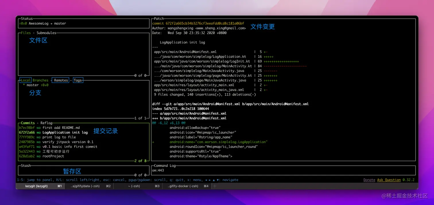Select commit b7ec98bf first add README.md
This screenshot has height=205, width=434.
point(84,128)
